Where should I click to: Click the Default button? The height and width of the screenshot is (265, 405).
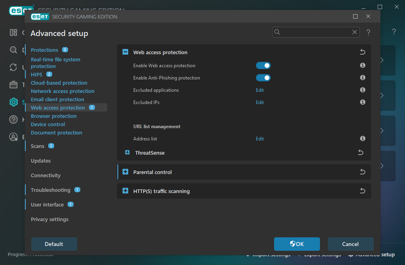pyautogui.click(x=54, y=244)
